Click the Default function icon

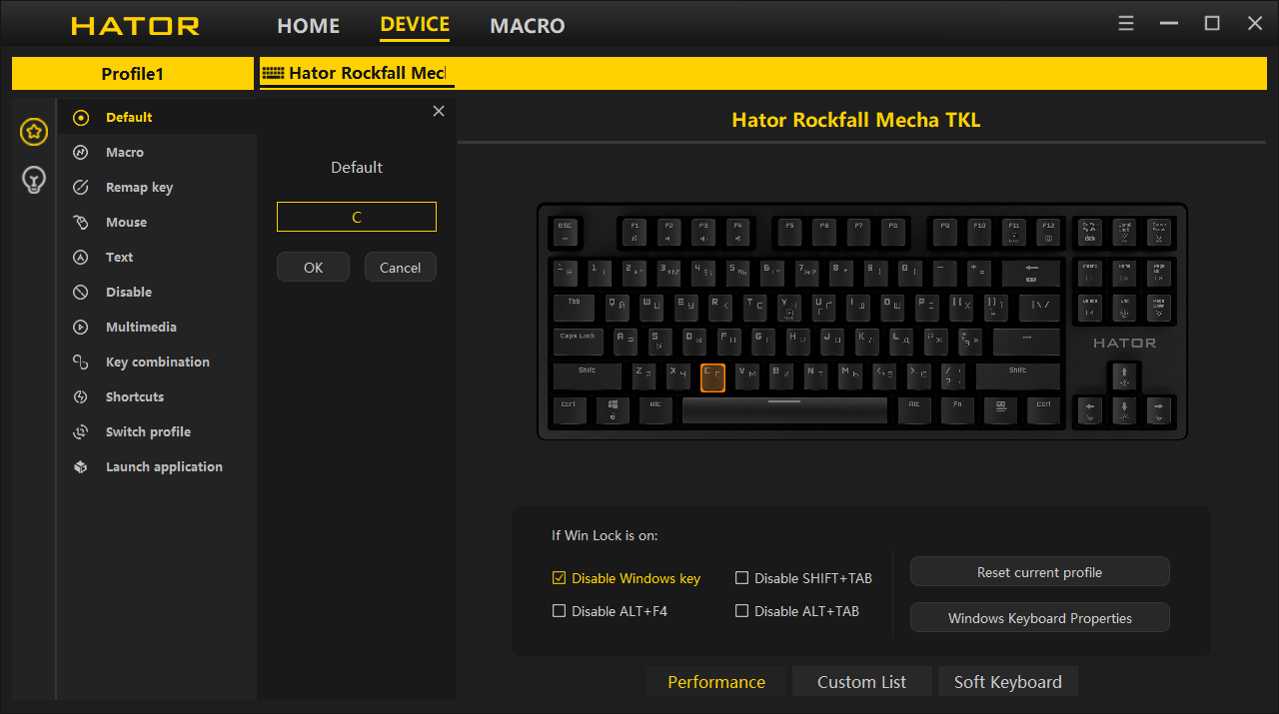pyautogui.click(x=81, y=118)
